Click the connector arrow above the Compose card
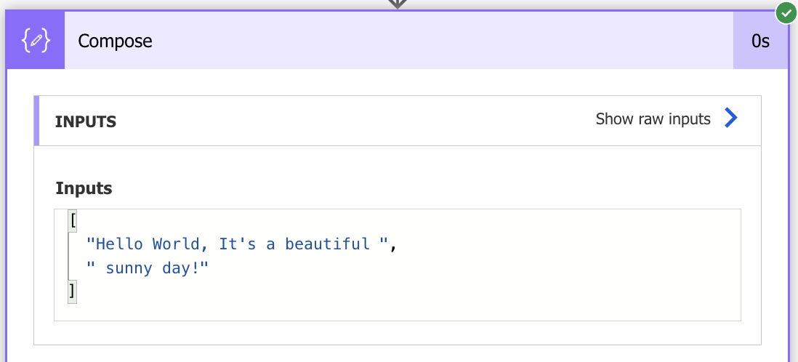The height and width of the screenshot is (362, 798). tap(397, 4)
